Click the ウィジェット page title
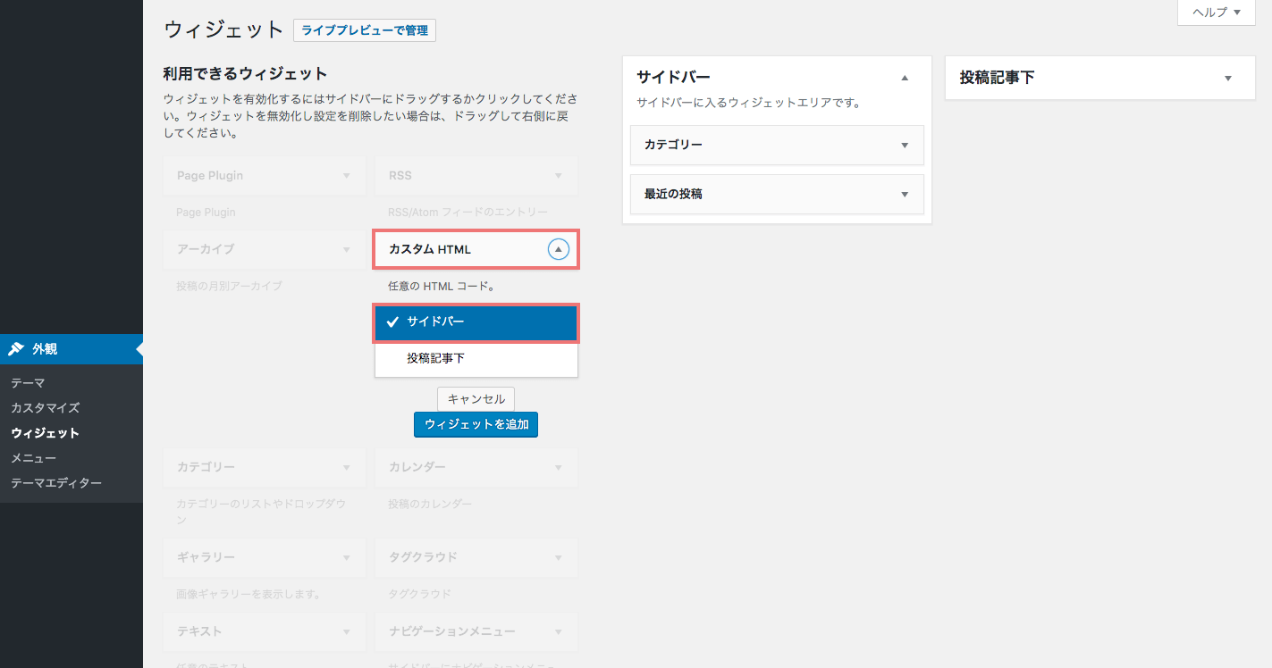This screenshot has width=1272, height=668. point(223,29)
